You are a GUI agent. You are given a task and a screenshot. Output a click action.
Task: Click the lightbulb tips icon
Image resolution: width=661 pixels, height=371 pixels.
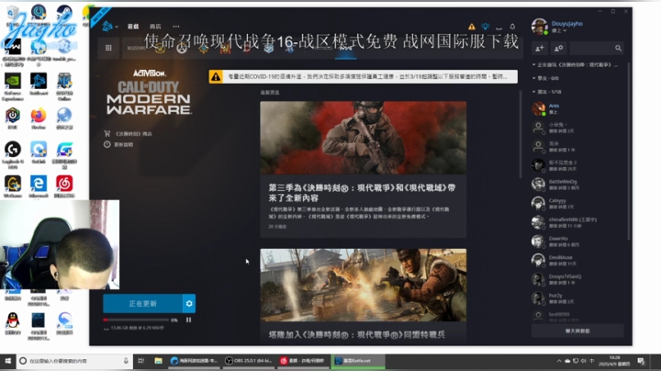(486, 27)
